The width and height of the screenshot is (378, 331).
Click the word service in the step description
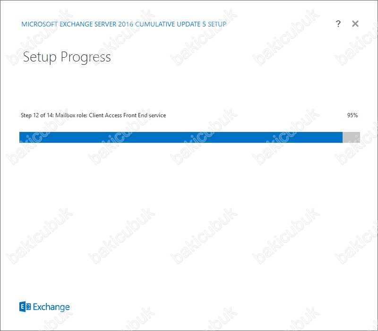[x=157, y=115]
